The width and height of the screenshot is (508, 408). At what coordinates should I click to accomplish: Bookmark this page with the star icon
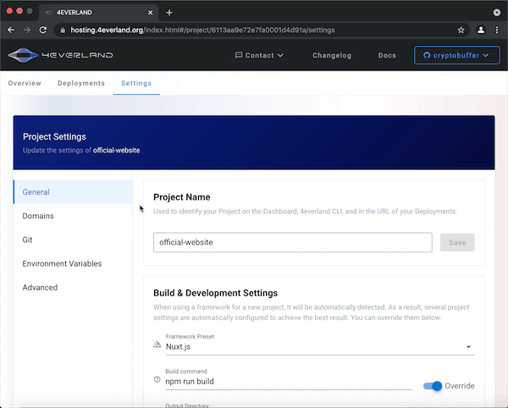[x=461, y=30]
